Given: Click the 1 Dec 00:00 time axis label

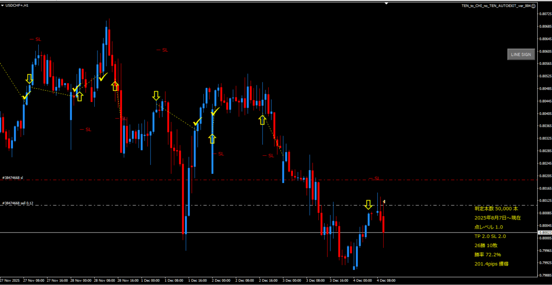Looking at the screenshot, I should (150, 280).
